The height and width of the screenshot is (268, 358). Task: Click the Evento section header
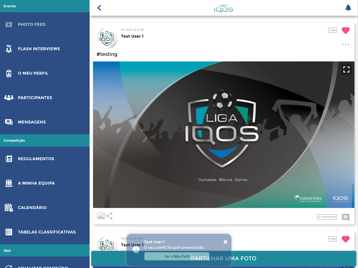(45, 6)
